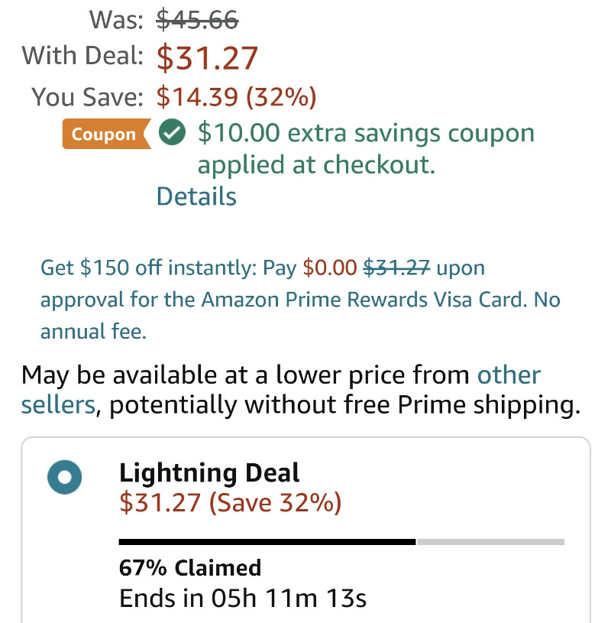Open the coupon Details link
The height and width of the screenshot is (623, 611).
[196, 196]
